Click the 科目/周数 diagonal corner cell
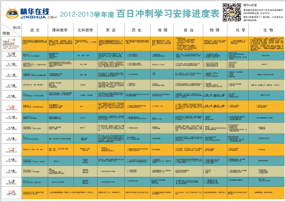Image resolution: width=286 pixels, height=202 pixels. tap(12, 30)
